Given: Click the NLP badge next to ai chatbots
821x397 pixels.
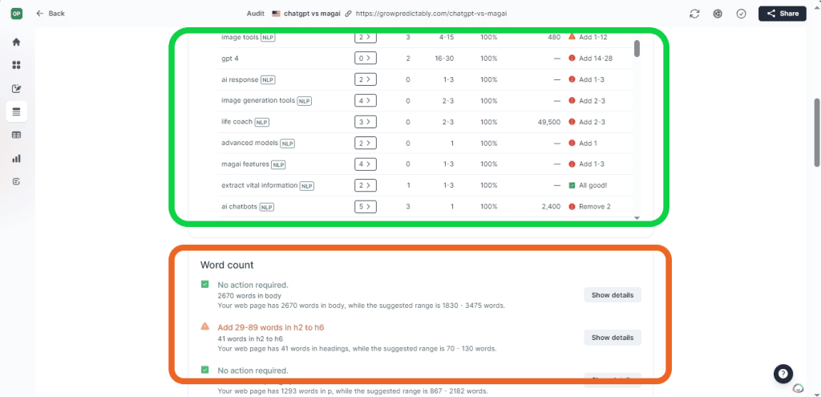Looking at the screenshot, I should coord(266,207).
